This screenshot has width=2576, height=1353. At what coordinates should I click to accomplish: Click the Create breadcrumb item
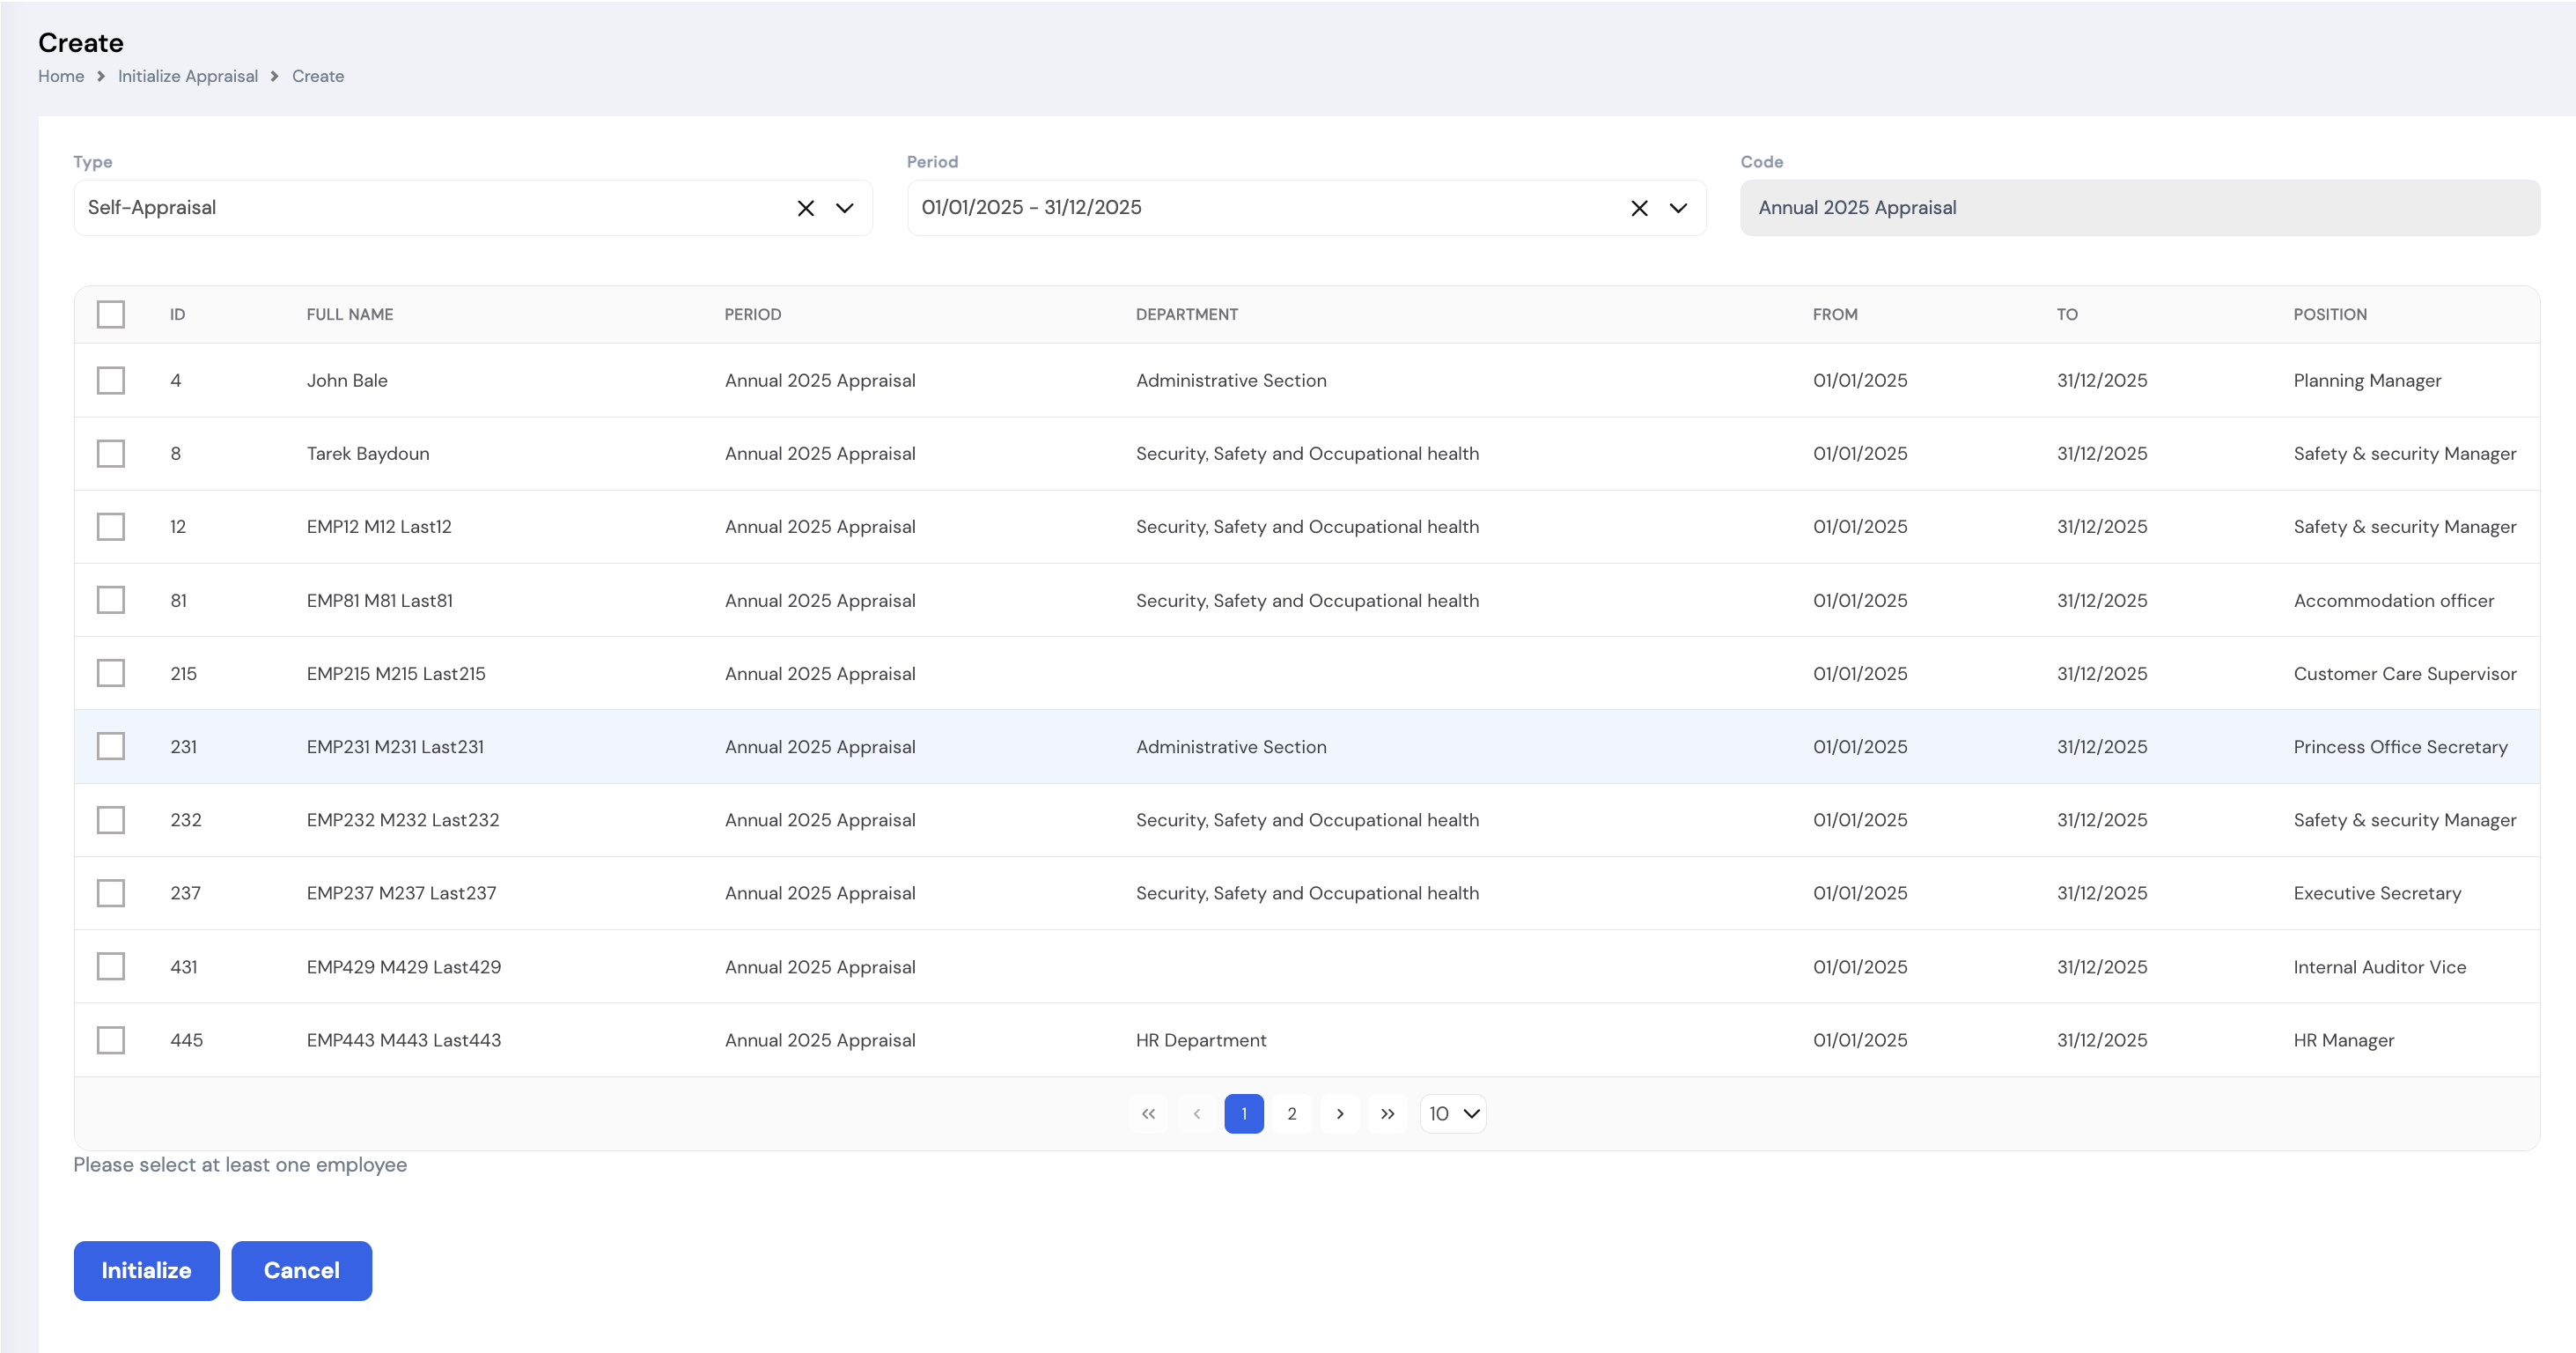click(x=318, y=76)
